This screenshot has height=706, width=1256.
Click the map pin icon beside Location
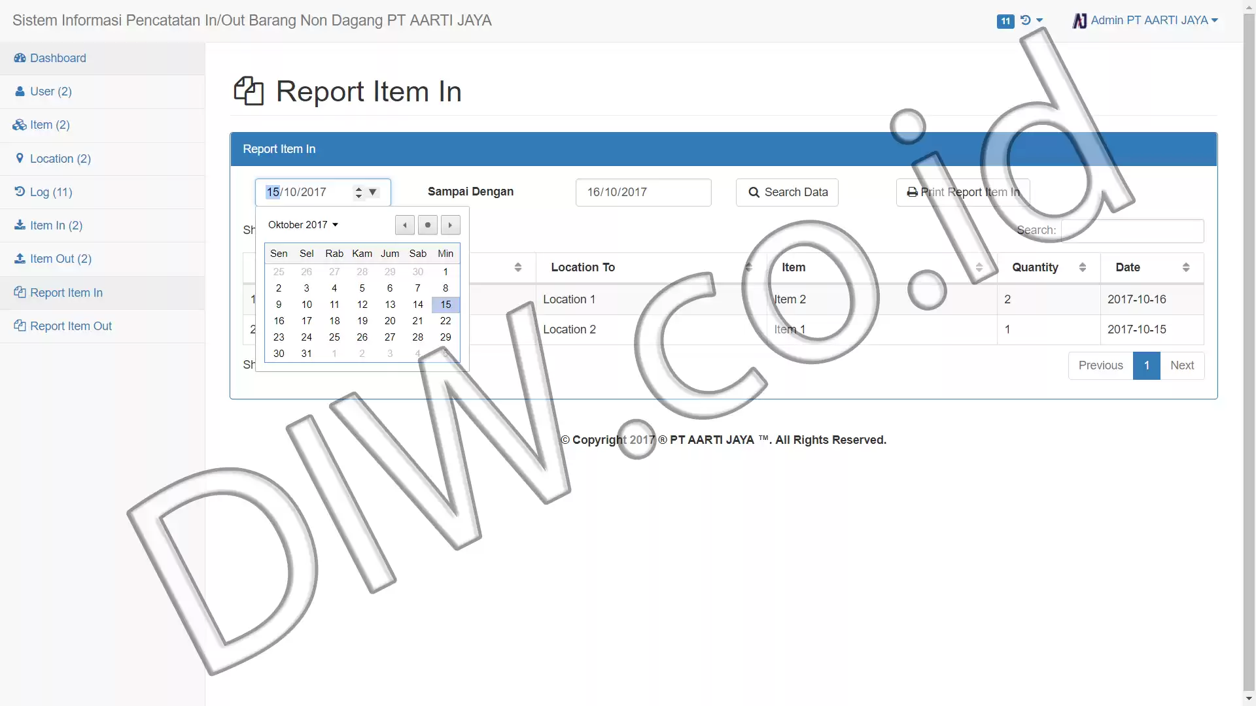(x=20, y=158)
